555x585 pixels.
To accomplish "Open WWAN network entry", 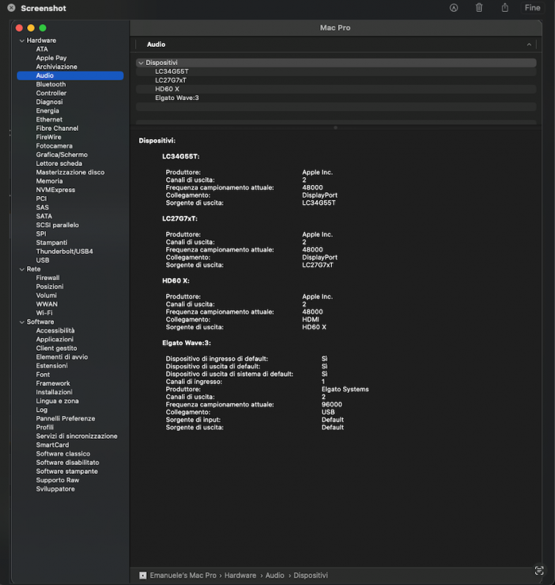I will click(x=47, y=304).
